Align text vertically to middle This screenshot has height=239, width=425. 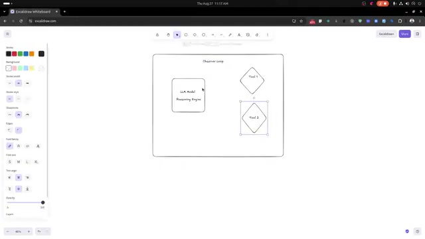coord(19,189)
